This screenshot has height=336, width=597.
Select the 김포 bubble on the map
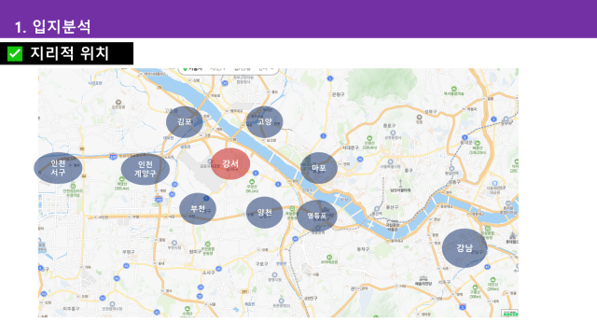point(185,122)
